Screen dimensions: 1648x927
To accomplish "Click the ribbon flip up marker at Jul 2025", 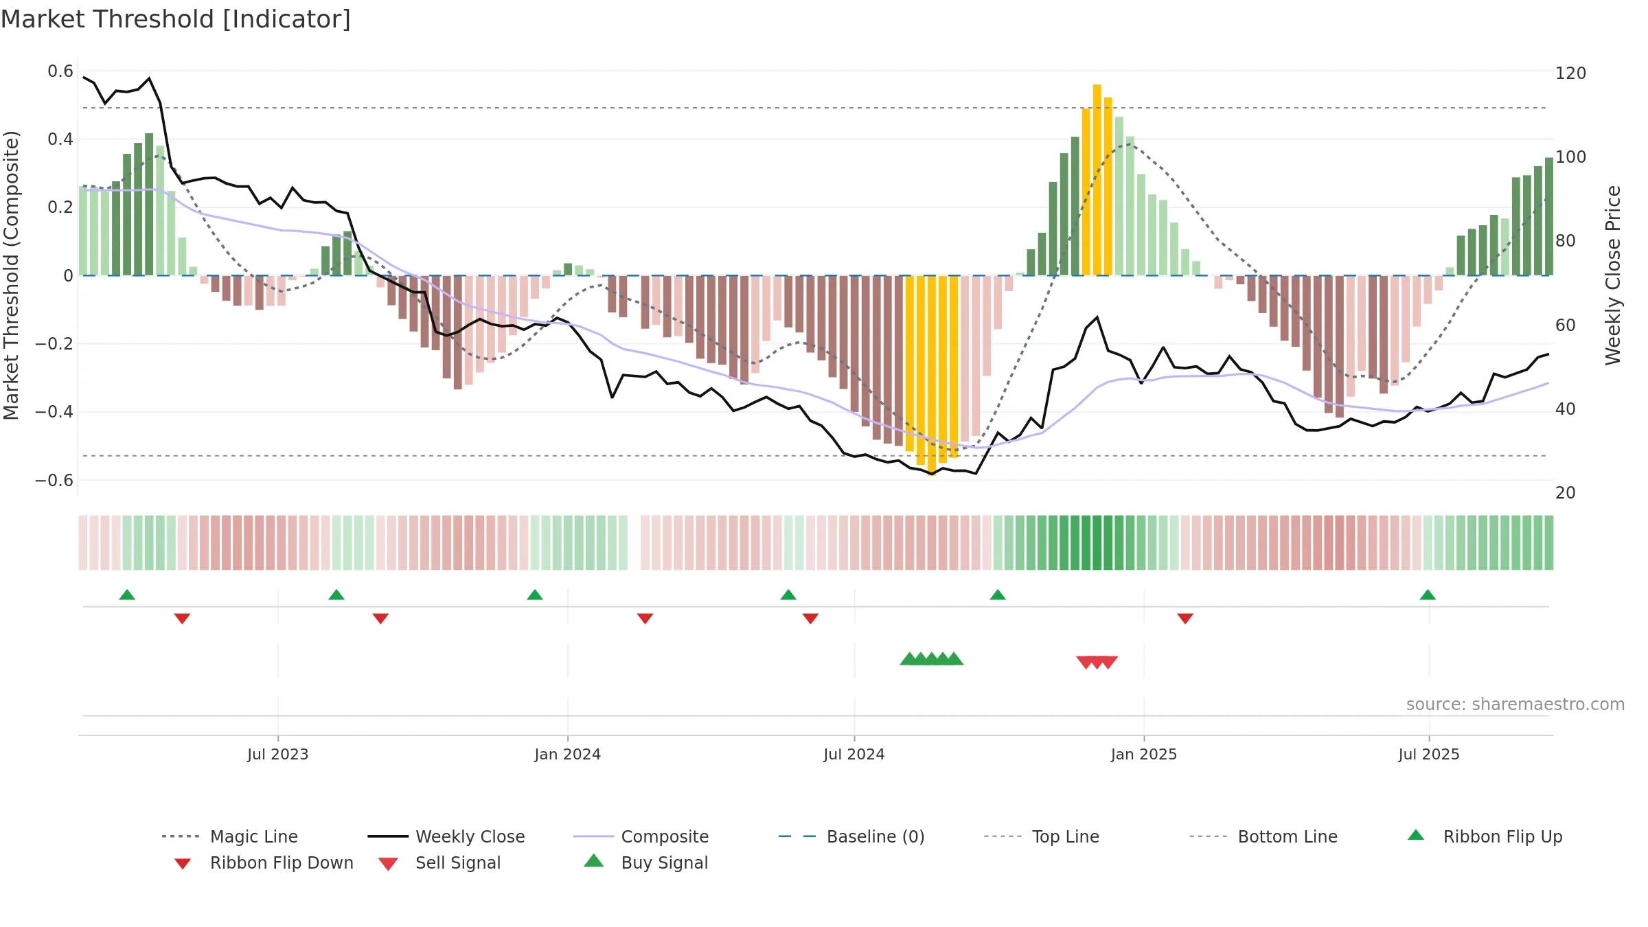I will [1428, 595].
